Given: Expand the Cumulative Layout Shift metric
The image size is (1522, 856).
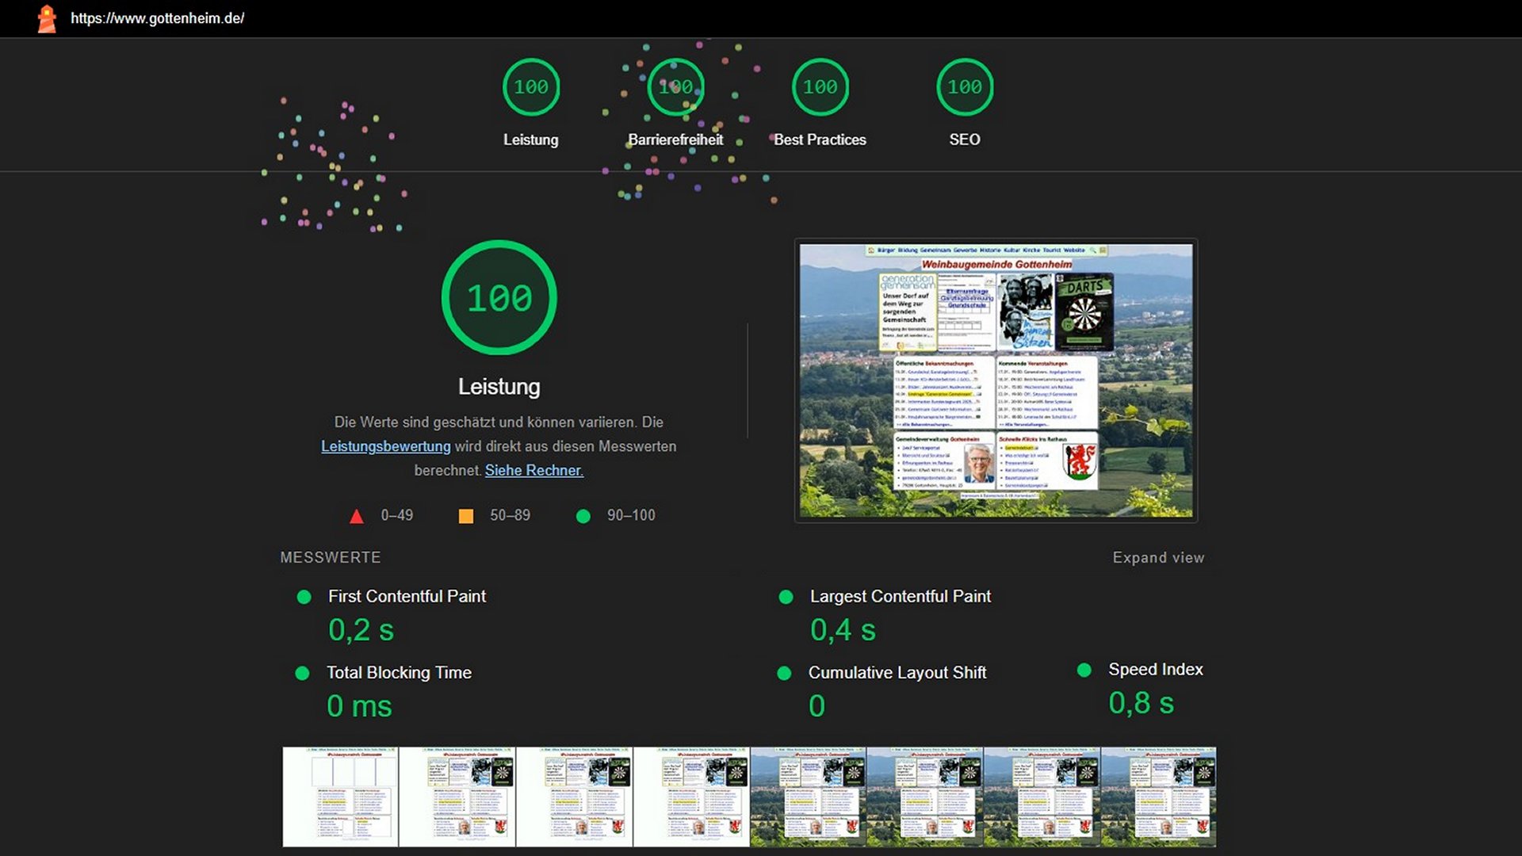Looking at the screenshot, I should pos(897,673).
